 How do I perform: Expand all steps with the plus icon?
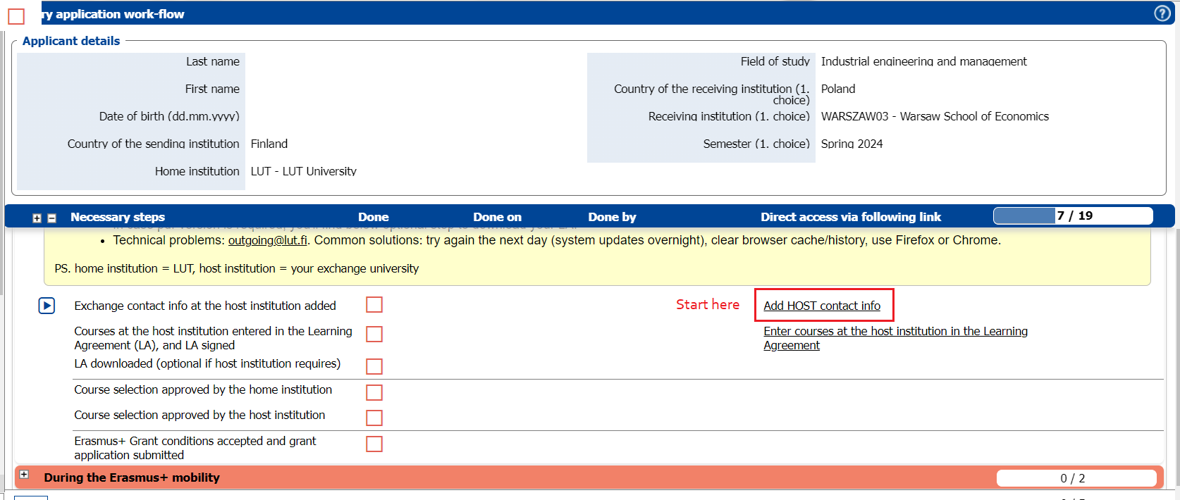37,218
